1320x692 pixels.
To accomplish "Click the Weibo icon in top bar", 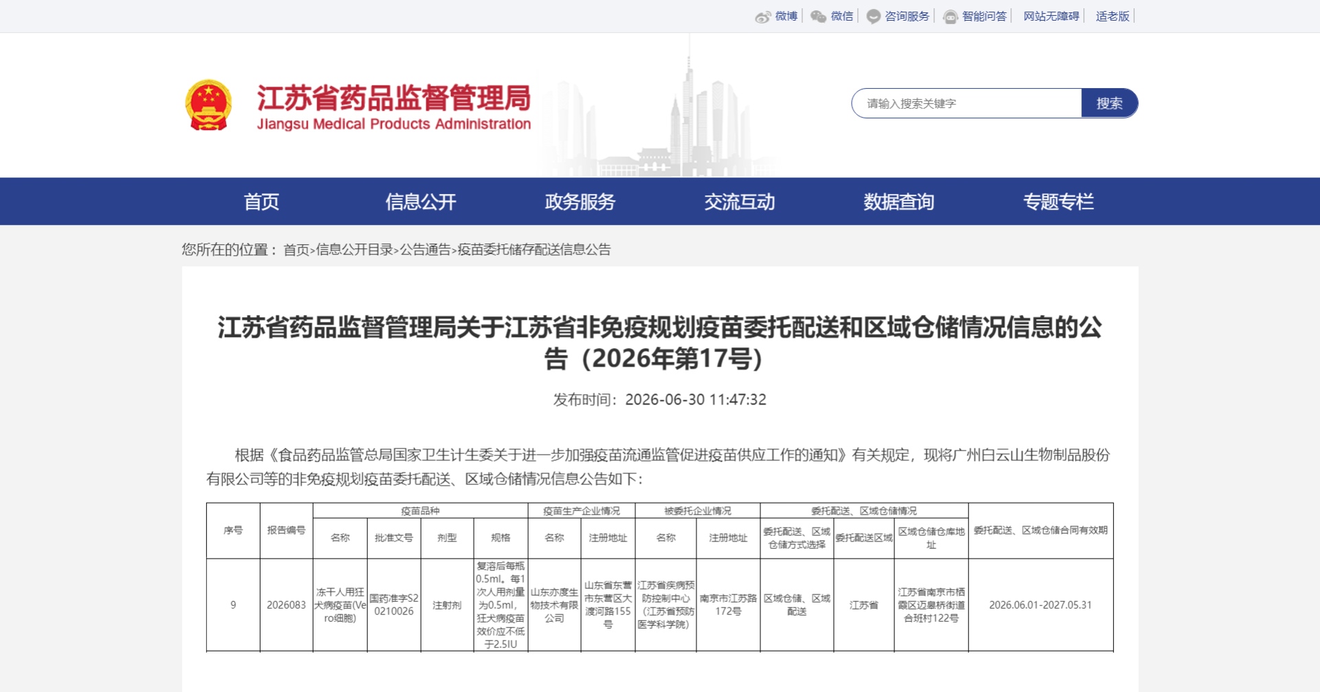I will coord(762,17).
